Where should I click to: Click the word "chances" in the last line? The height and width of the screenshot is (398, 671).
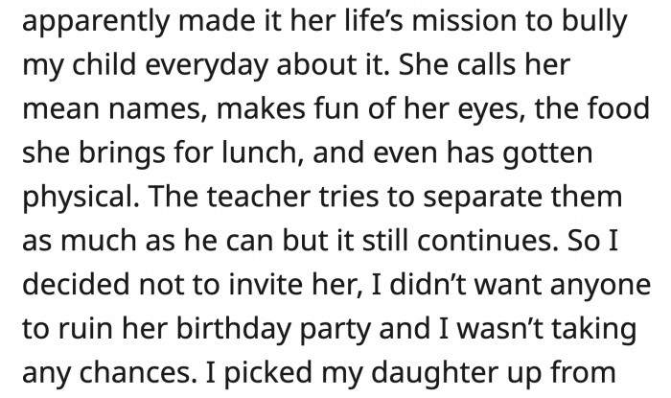[136, 373]
